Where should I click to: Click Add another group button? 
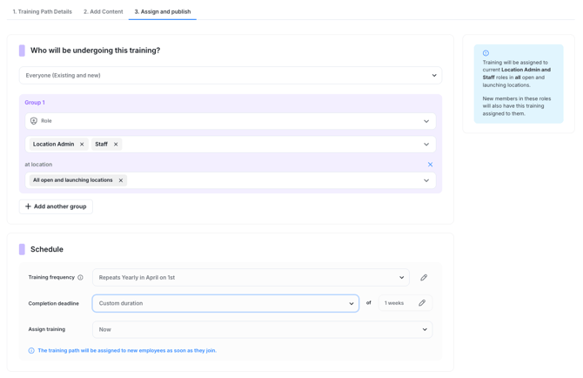pos(56,206)
